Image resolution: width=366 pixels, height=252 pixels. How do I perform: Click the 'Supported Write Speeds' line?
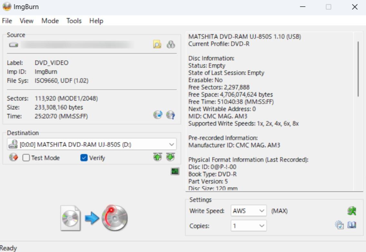(243, 123)
